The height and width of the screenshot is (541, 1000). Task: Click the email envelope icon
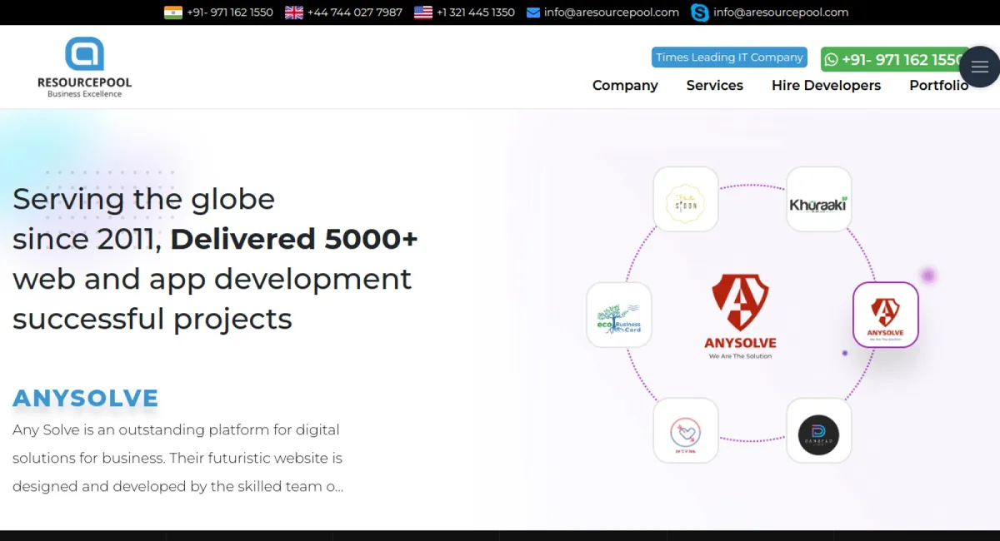pyautogui.click(x=533, y=12)
